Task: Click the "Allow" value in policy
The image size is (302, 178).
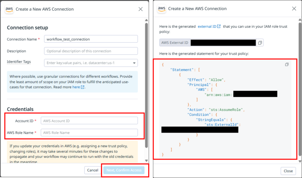Action: (x=216, y=80)
